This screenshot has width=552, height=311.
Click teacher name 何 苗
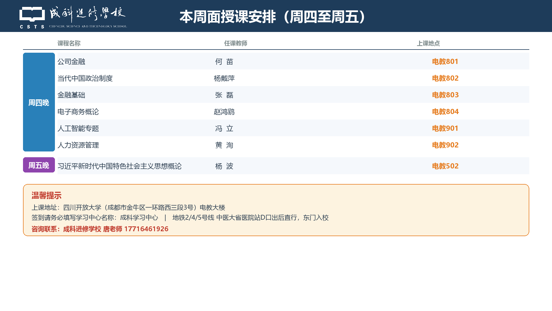point(224,62)
